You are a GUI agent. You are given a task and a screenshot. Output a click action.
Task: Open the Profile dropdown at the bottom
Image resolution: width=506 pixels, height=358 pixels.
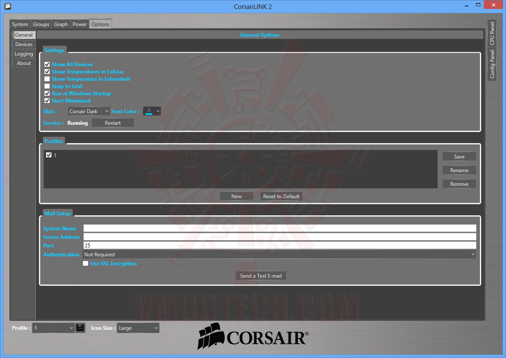coord(53,328)
